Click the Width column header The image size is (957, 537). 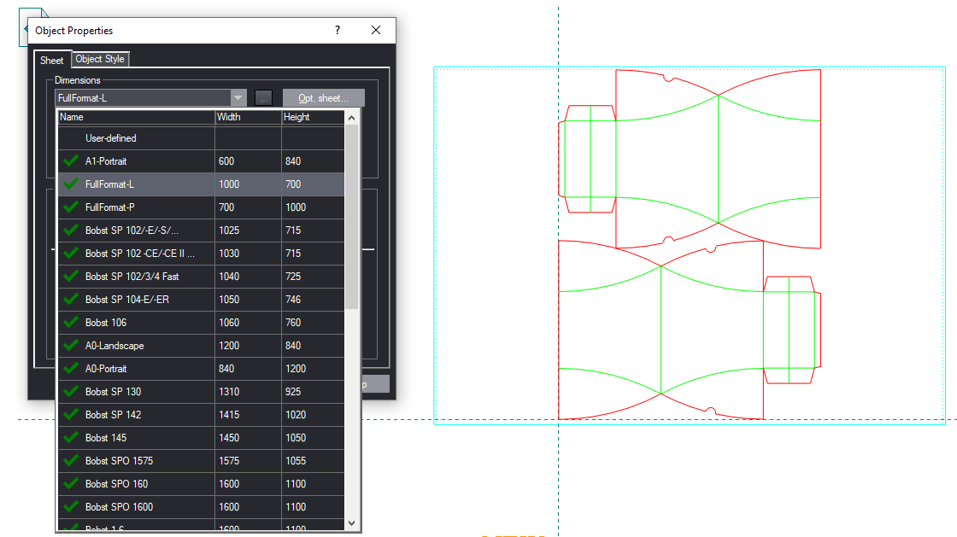pos(248,117)
